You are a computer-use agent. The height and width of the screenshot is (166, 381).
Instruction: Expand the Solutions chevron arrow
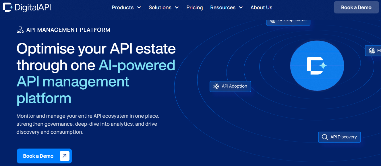177,7
